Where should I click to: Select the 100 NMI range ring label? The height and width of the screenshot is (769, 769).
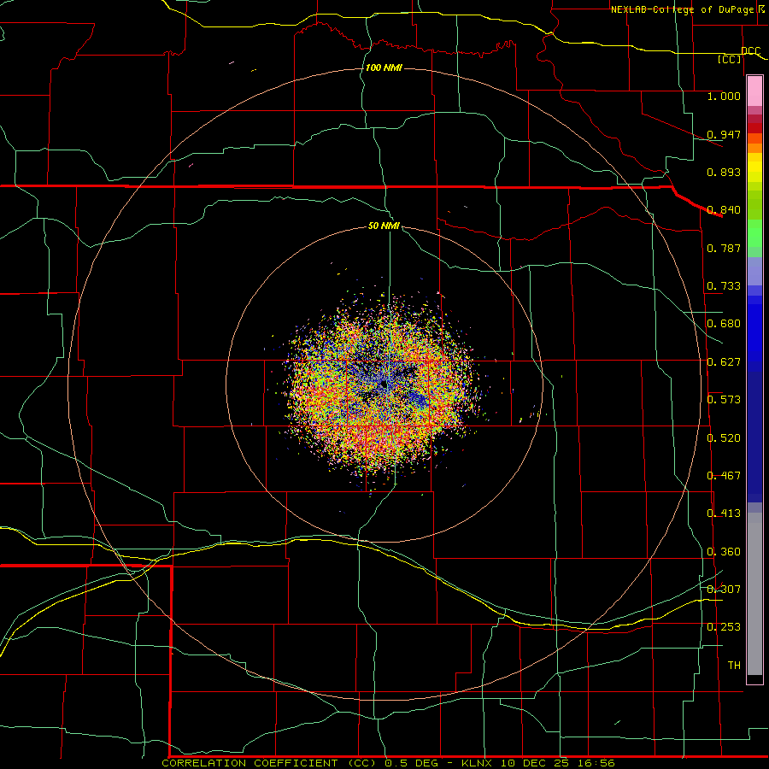(x=384, y=68)
